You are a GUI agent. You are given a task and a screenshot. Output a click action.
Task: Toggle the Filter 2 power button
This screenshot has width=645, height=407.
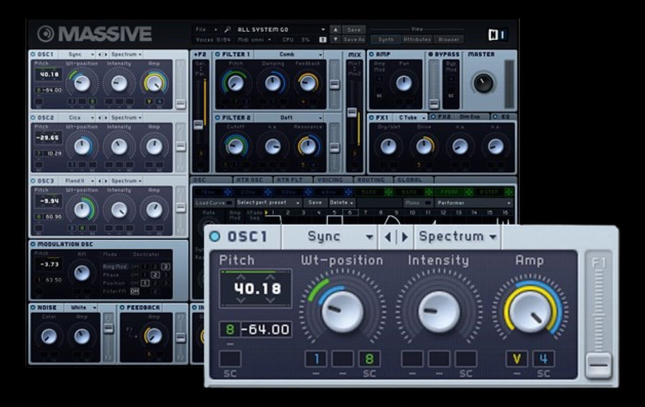click(217, 118)
